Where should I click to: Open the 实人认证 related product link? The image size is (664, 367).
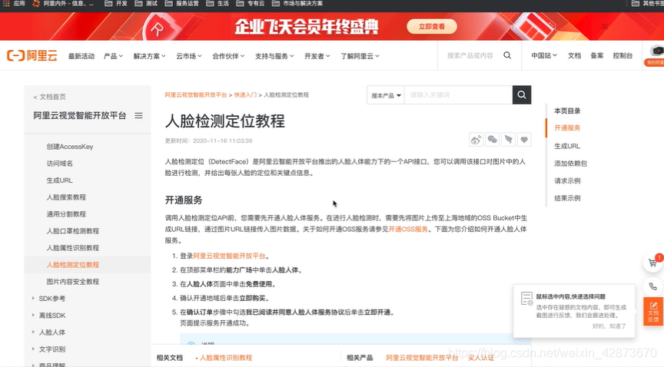click(x=480, y=358)
